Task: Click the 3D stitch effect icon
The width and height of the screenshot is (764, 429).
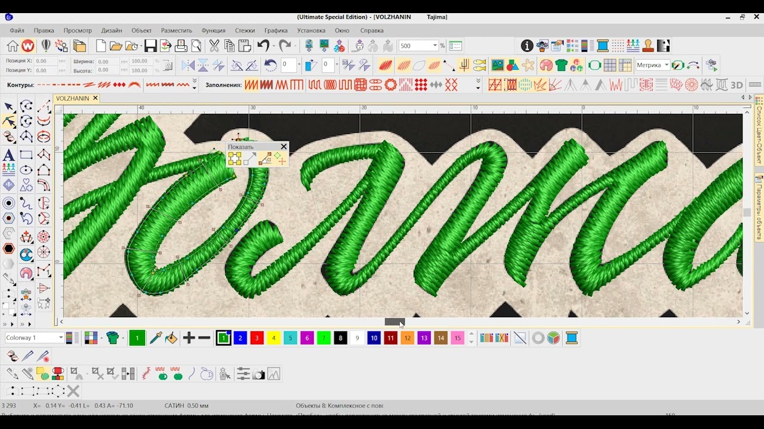Action: click(737, 85)
